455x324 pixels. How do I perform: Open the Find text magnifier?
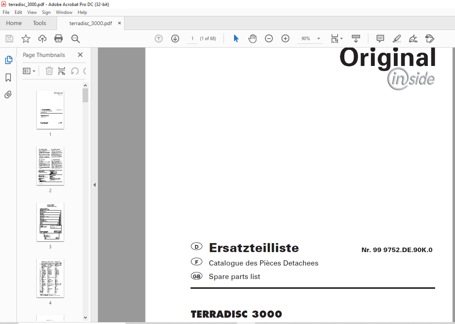[x=75, y=39]
